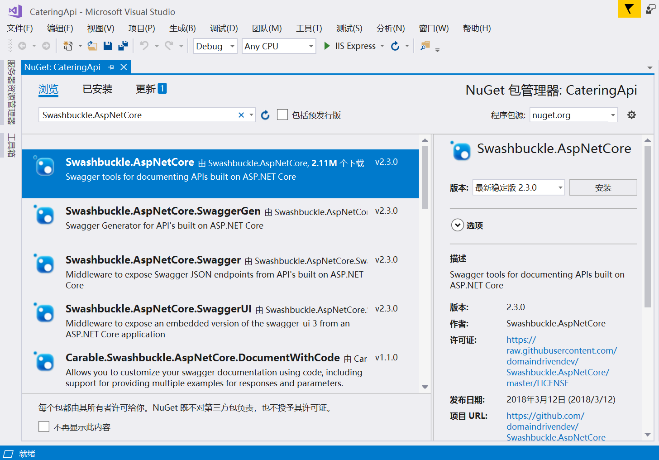
Task: Open the license URL link
Action: (561, 361)
